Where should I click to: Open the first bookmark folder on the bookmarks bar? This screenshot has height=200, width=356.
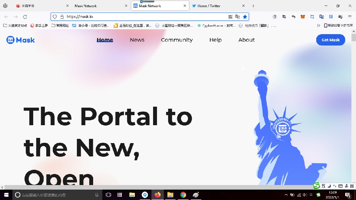15,26
